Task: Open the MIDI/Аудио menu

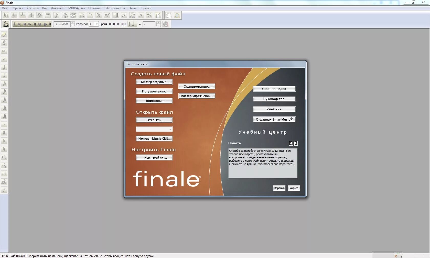Action: (x=76, y=8)
